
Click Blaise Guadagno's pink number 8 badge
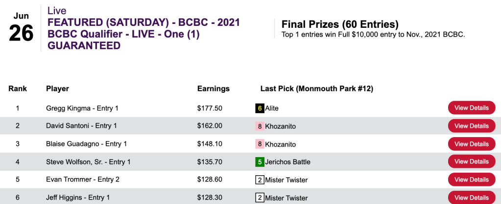[x=260, y=144]
